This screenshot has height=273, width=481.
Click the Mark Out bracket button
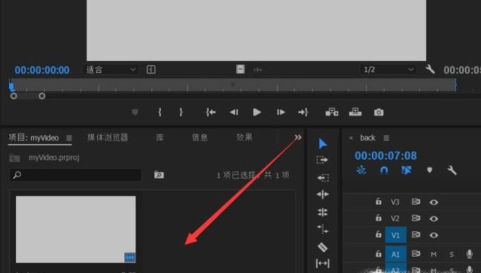[x=181, y=113]
